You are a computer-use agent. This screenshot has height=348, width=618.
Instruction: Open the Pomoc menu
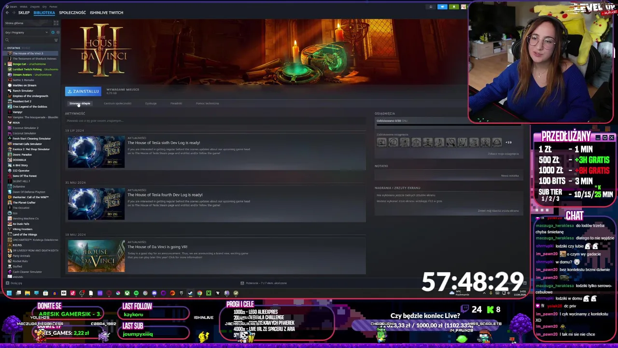point(54,7)
